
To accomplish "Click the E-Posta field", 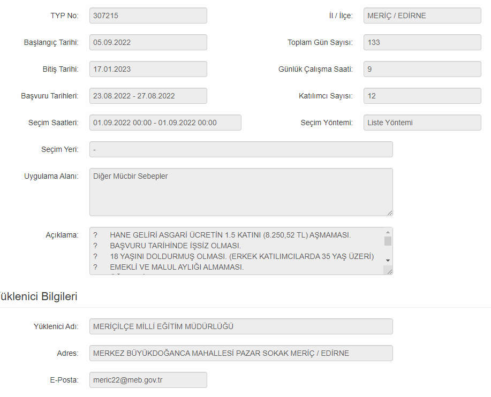I will coord(148,380).
